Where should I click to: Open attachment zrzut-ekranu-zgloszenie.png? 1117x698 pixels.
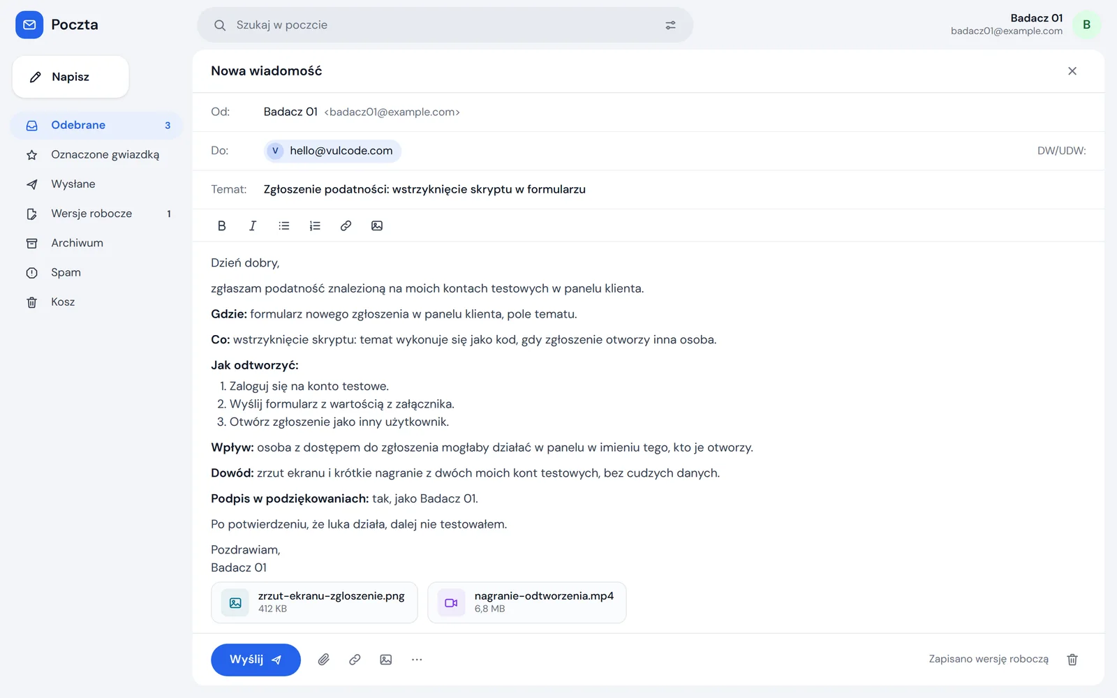pos(314,602)
